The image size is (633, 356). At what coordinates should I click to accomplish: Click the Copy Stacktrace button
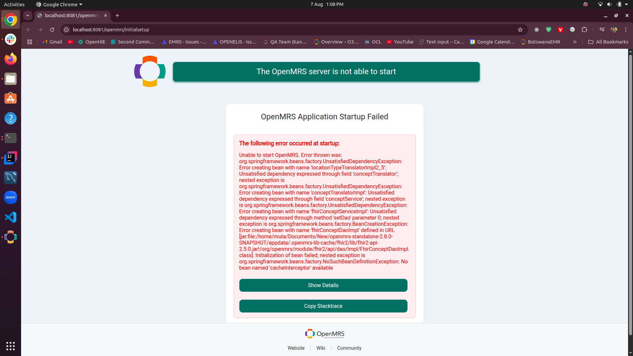323,306
